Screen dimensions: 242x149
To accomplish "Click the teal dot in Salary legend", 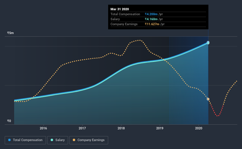I will point(52,140).
